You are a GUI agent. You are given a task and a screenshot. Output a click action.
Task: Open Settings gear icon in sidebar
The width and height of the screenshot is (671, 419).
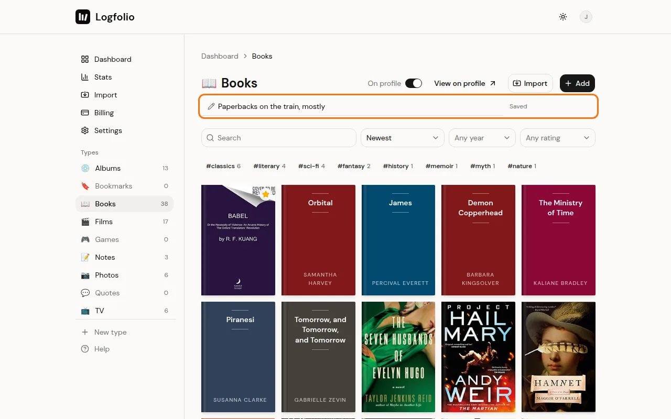tap(85, 130)
